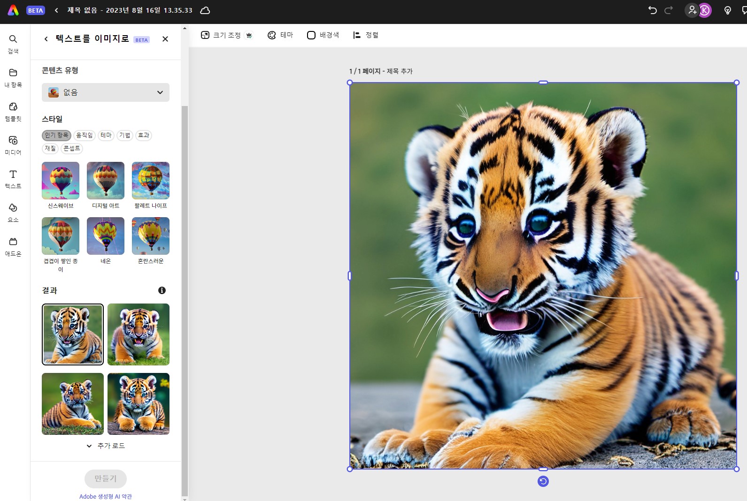Open results info icon next to 결과

pos(162,290)
